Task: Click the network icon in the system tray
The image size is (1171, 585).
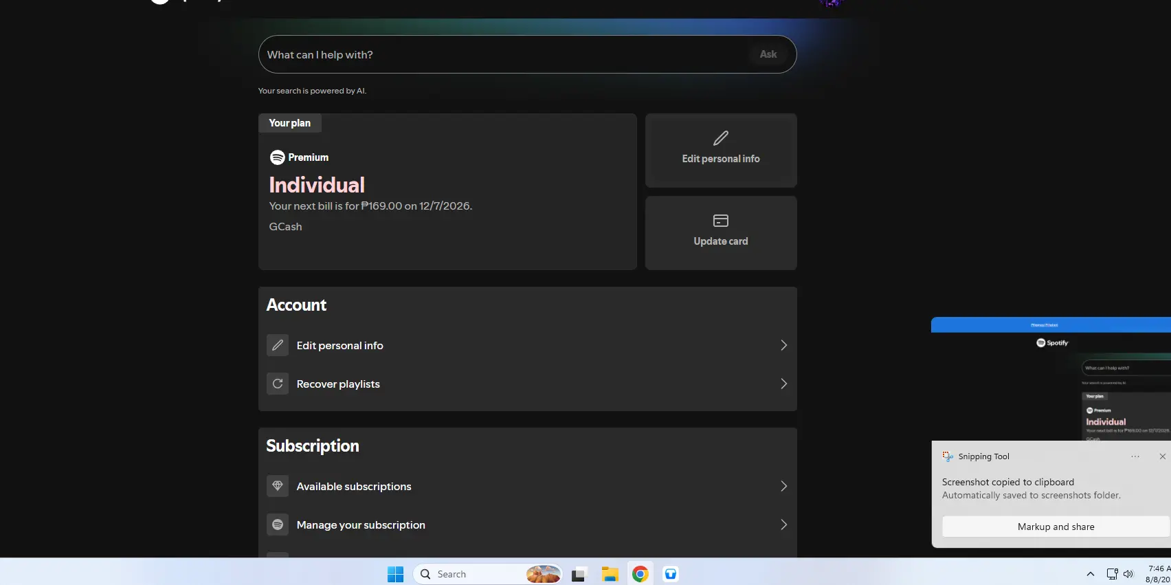Action: click(1112, 574)
